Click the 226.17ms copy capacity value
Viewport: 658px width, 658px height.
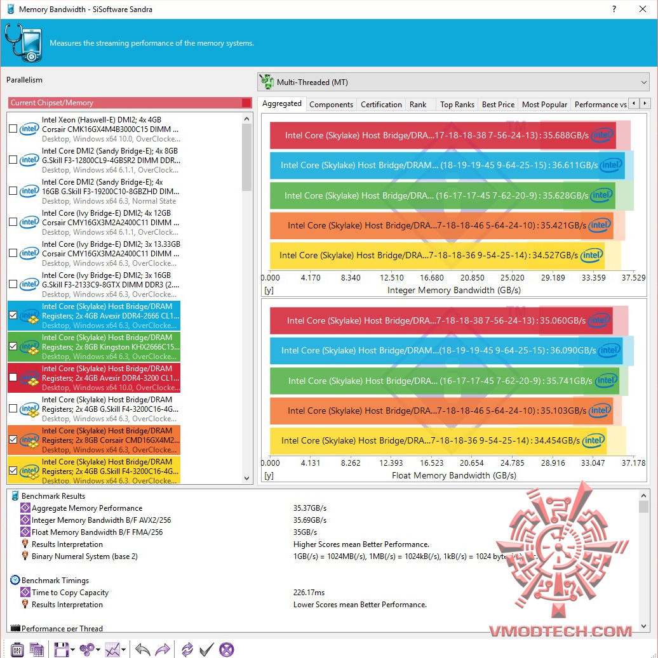click(x=309, y=593)
